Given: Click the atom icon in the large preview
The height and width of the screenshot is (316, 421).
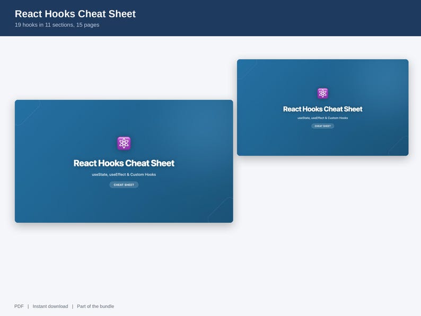Looking at the screenshot, I should coord(124,143).
